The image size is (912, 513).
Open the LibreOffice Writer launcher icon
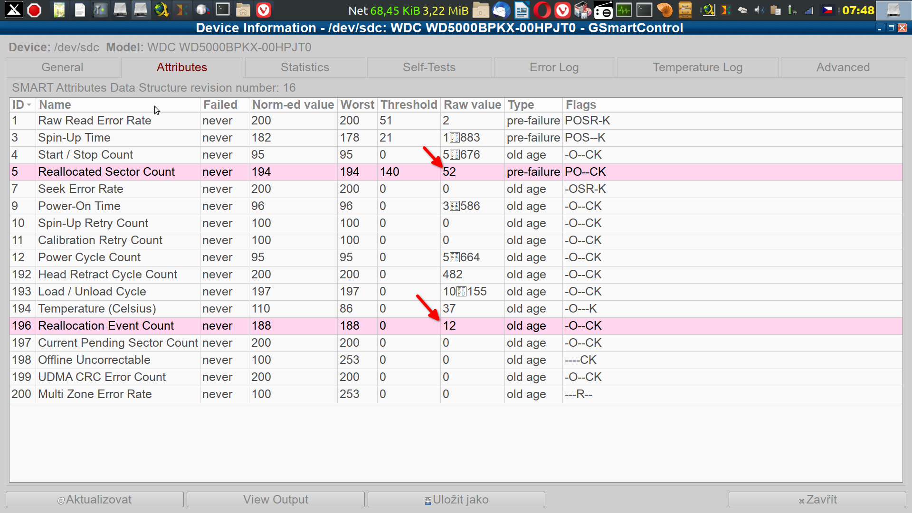(522, 10)
